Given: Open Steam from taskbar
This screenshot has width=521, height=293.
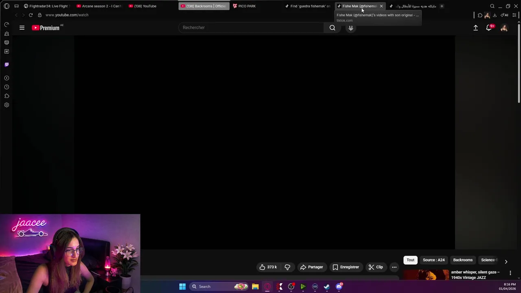Looking at the screenshot, I should point(326,286).
